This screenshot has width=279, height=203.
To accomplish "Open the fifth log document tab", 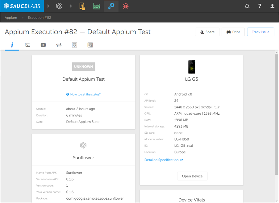I will tap(75, 45).
